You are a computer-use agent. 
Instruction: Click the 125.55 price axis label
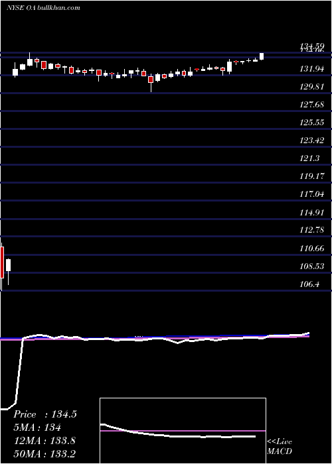coord(311,123)
